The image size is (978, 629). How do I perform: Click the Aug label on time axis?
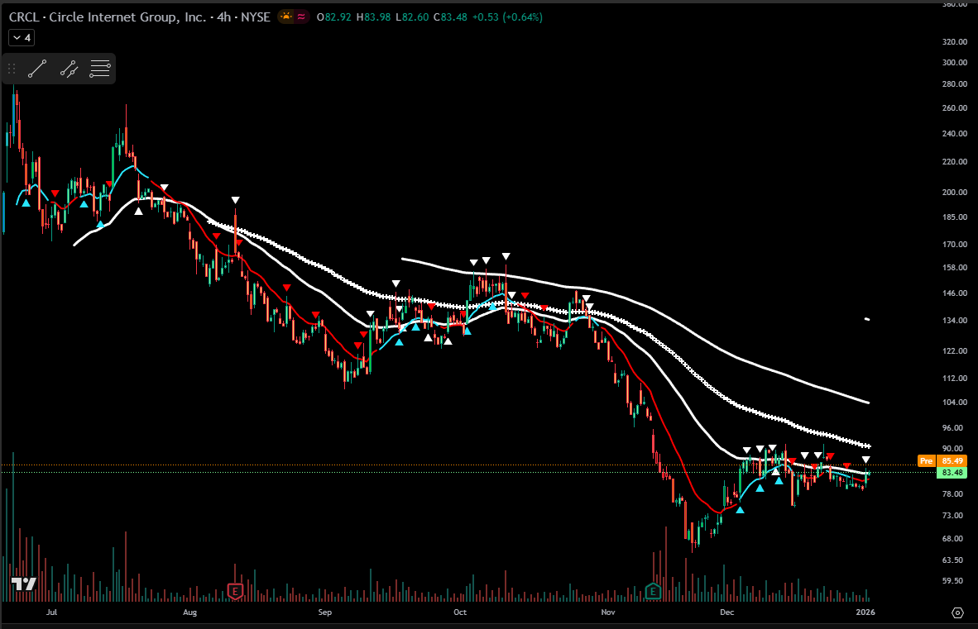click(189, 612)
